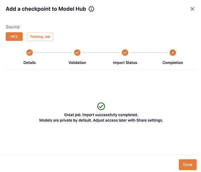The width and height of the screenshot is (201, 172).
Task: Click the step 4 Completion circle
Action: [x=173, y=53]
